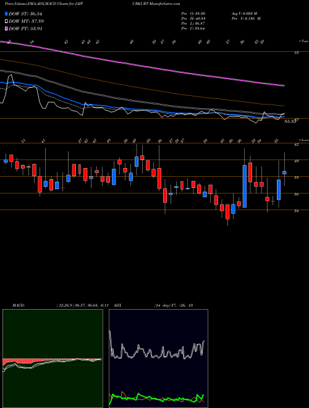This screenshot has width=309, height=408.
Task: Click the tall blue candlestick near 39
Action: point(245,186)
